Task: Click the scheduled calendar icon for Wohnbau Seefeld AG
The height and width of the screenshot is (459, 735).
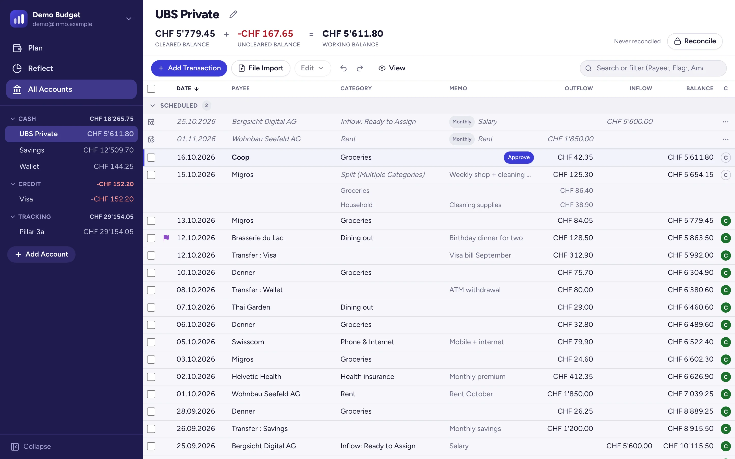Action: [x=151, y=139]
